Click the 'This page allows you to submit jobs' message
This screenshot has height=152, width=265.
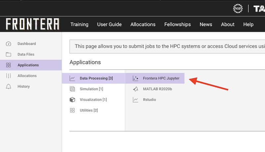pyautogui.click(x=167, y=46)
